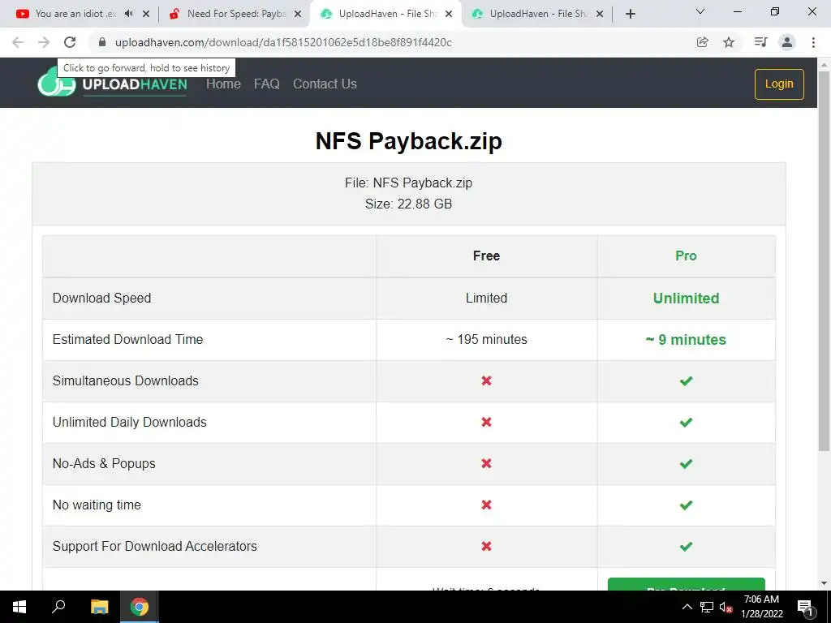This screenshot has width=831, height=623.
Task: Click the browser back arrow
Action: point(18,42)
